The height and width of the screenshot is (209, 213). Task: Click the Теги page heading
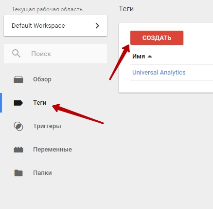click(x=126, y=9)
